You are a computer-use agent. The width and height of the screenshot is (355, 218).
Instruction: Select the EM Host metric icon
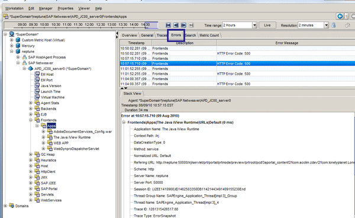pos(37,74)
